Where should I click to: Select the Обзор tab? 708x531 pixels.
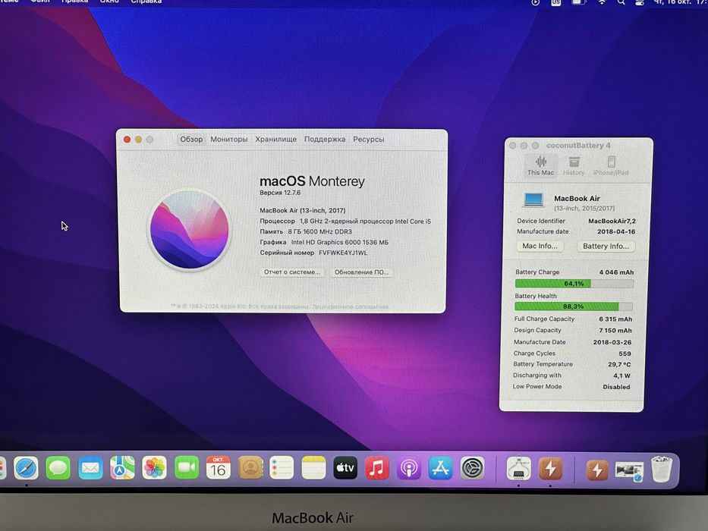coord(191,139)
